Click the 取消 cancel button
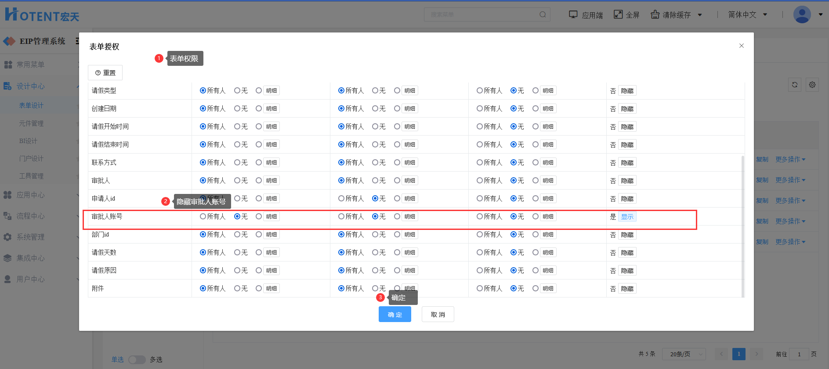This screenshot has height=369, width=829. click(x=438, y=315)
